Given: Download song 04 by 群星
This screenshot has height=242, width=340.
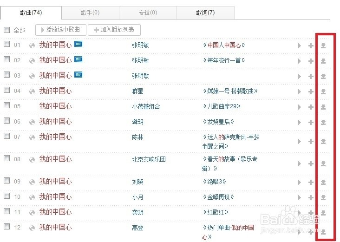Looking at the screenshot, I should [323, 92].
